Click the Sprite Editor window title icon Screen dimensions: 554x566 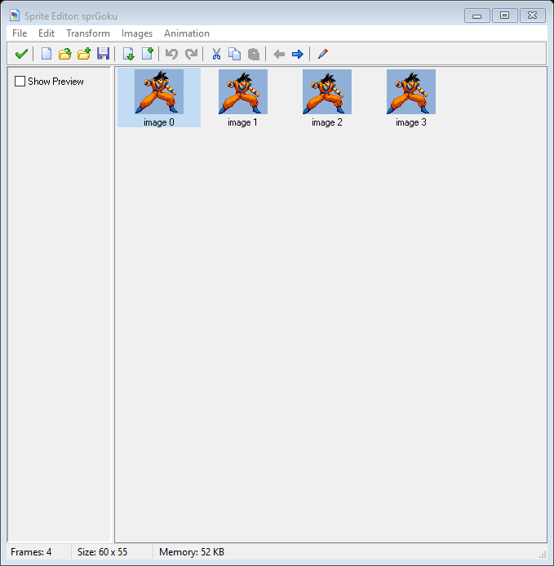click(x=15, y=15)
